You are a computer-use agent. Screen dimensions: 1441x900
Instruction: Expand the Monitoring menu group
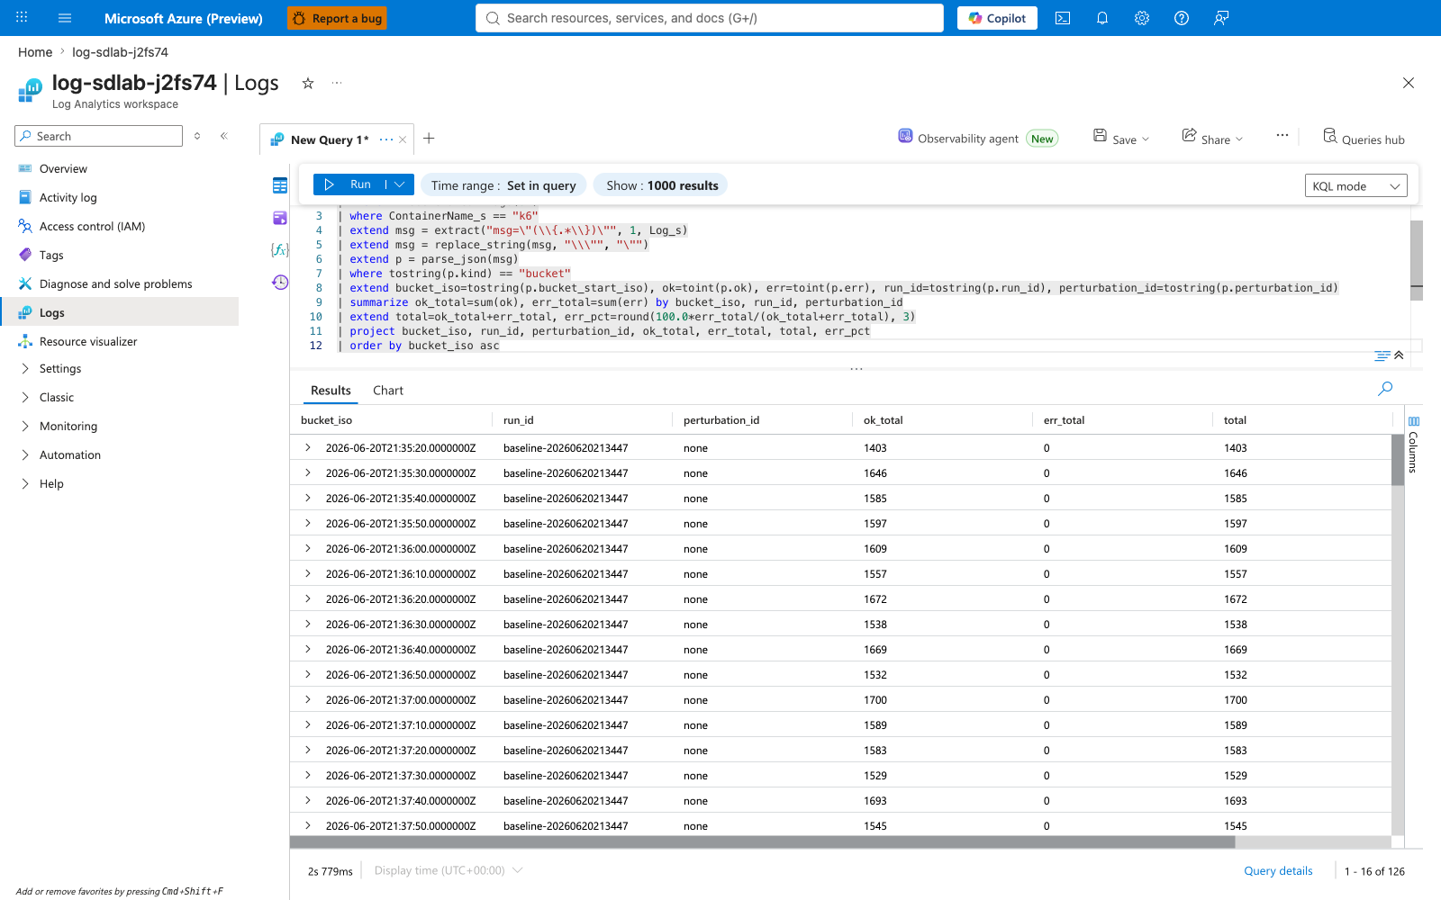click(x=25, y=427)
